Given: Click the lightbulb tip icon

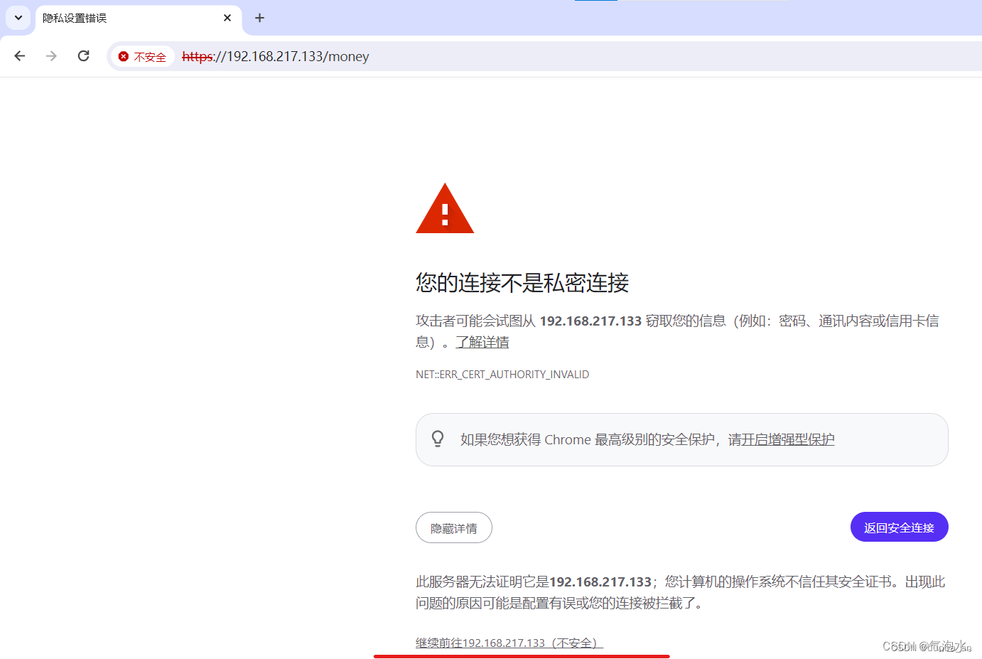Looking at the screenshot, I should tap(438, 439).
